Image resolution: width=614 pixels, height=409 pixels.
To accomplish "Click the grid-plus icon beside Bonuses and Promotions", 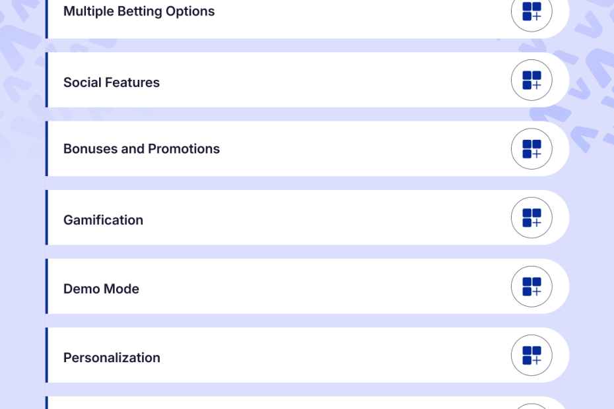I will (531, 149).
